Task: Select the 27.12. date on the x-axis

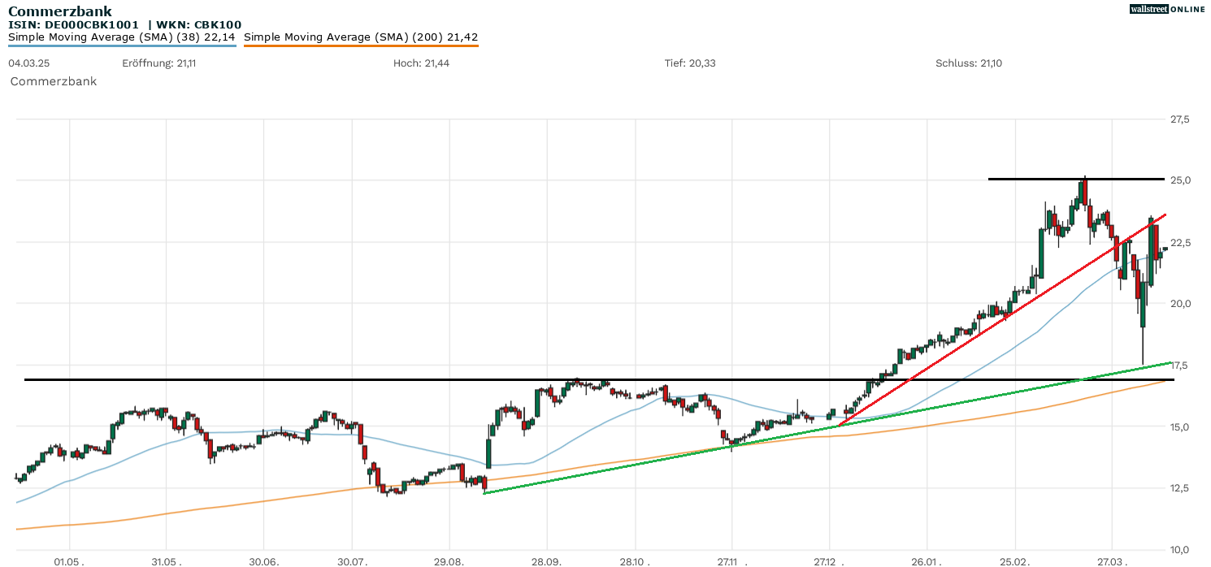Action: click(x=830, y=561)
